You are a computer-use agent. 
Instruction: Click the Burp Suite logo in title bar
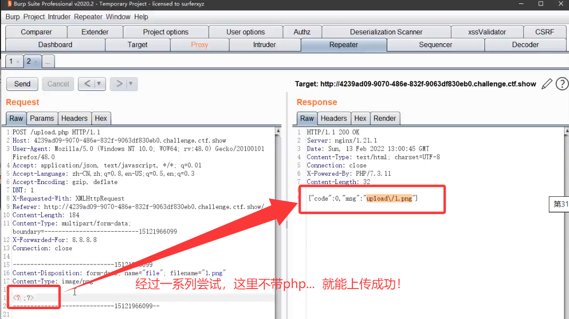coord(9,4)
